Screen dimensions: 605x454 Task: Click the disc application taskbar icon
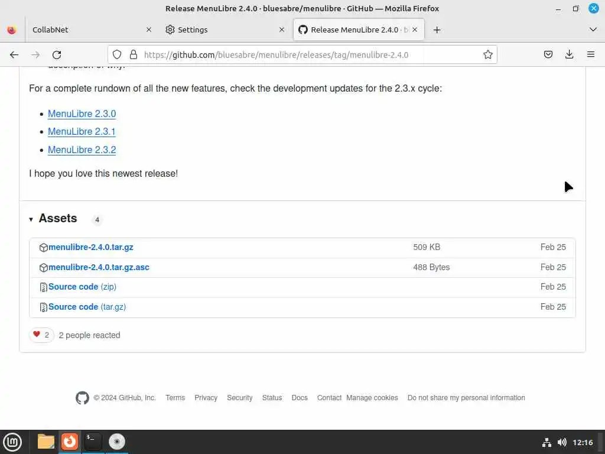pos(116,442)
